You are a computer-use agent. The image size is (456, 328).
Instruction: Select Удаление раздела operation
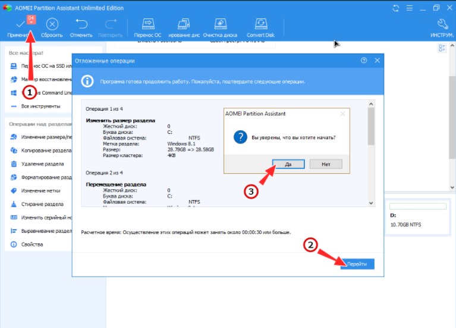pos(37,164)
